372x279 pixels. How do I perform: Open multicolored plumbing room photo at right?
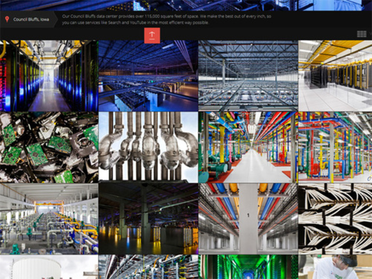click(x=335, y=147)
